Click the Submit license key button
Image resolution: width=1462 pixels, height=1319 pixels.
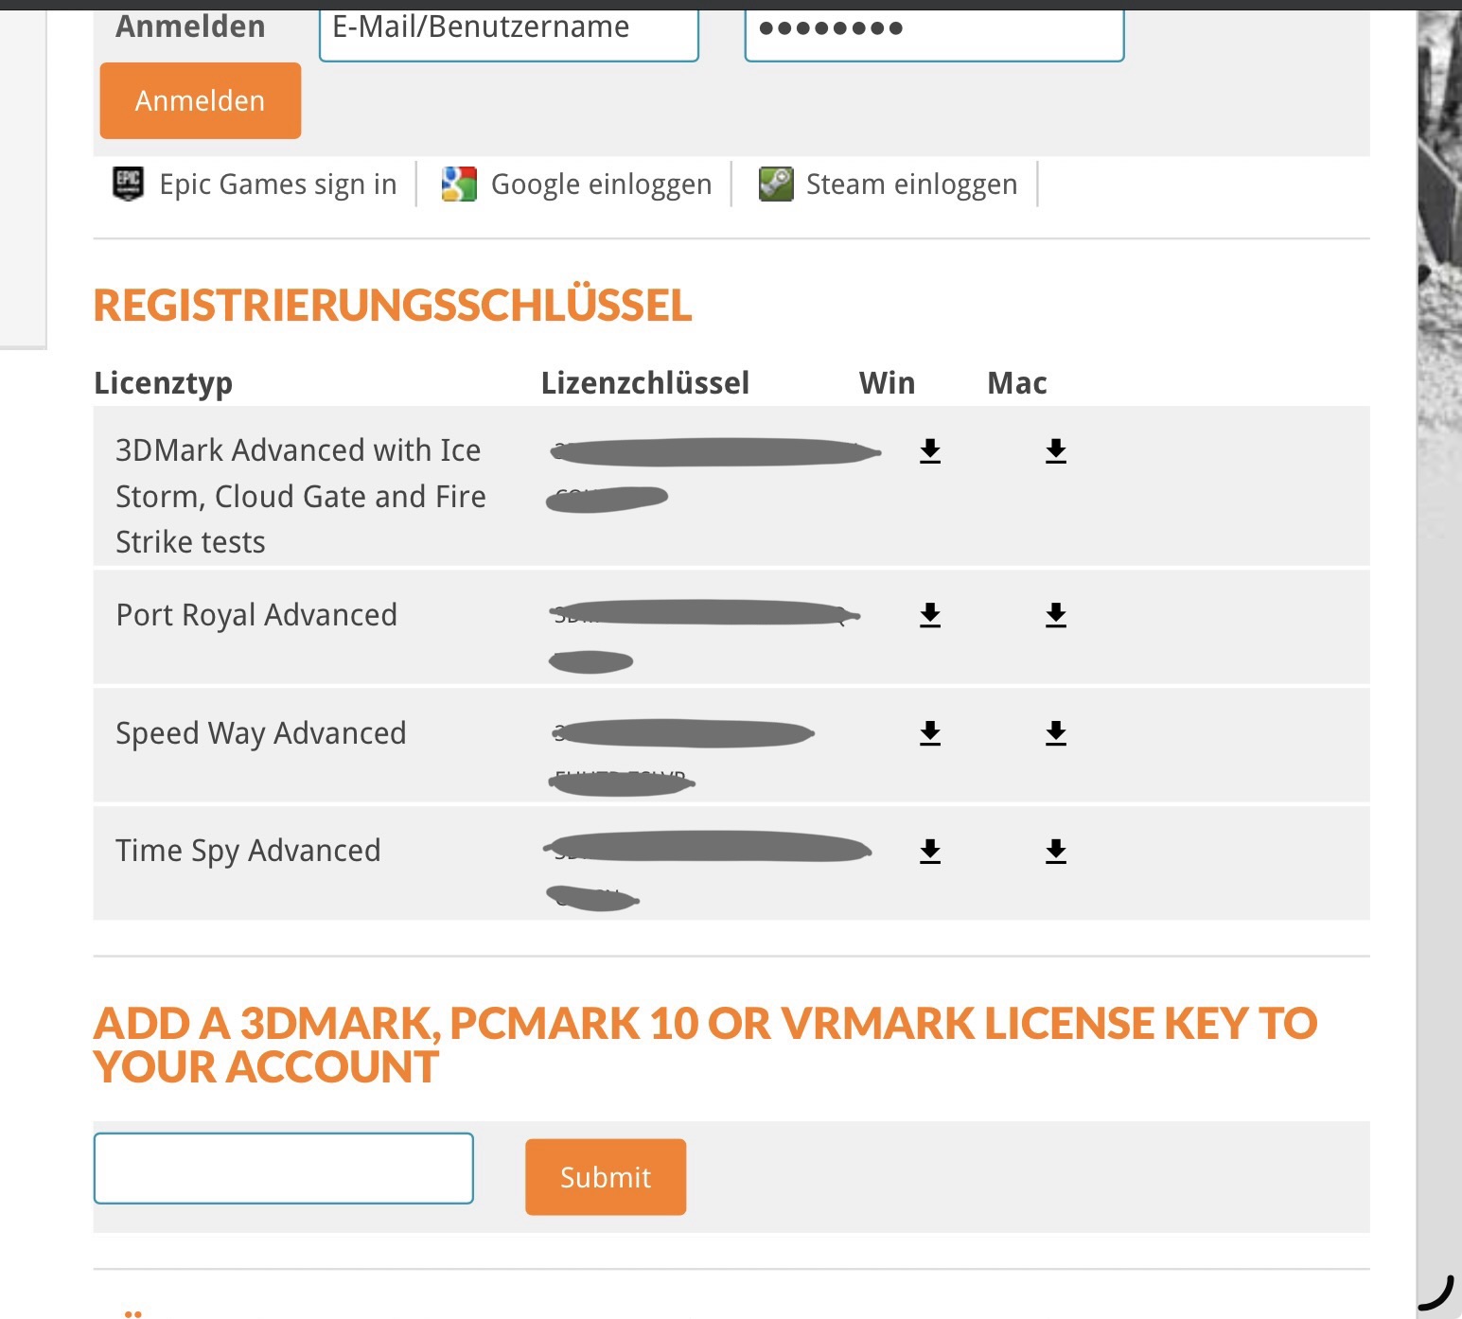click(x=606, y=1177)
